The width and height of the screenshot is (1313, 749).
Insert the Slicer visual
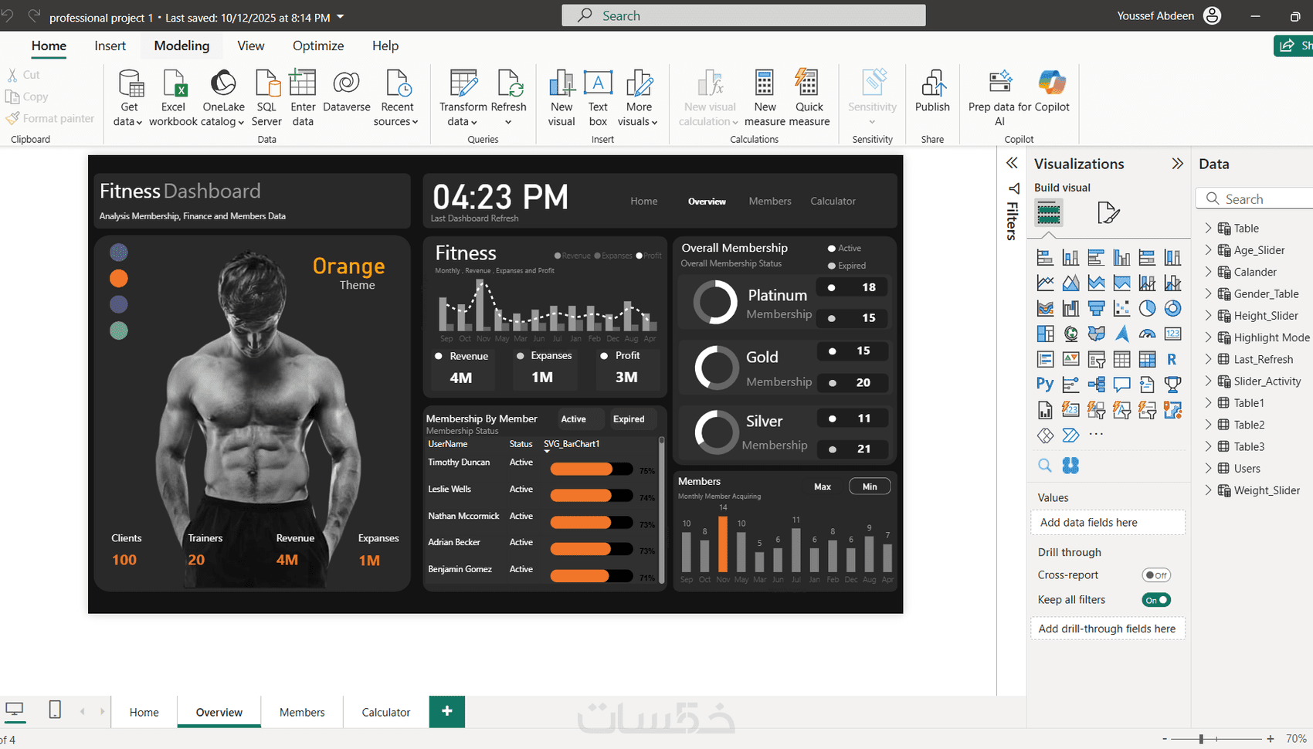click(x=1096, y=359)
